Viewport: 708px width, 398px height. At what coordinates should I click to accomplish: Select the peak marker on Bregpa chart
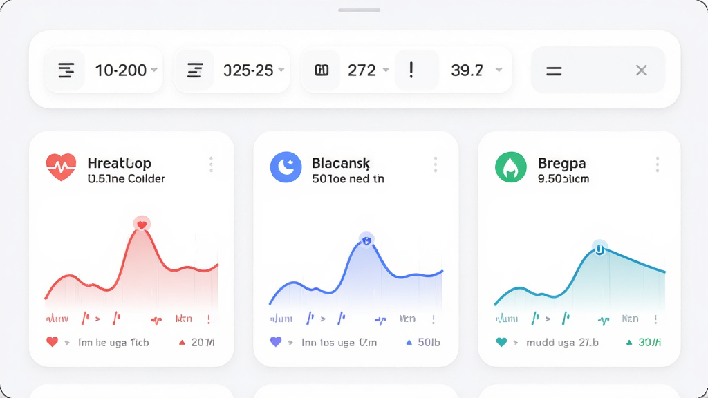click(599, 249)
